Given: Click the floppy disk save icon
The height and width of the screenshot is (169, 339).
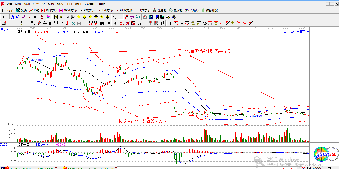Looking at the screenshot, I should coord(162,17).
